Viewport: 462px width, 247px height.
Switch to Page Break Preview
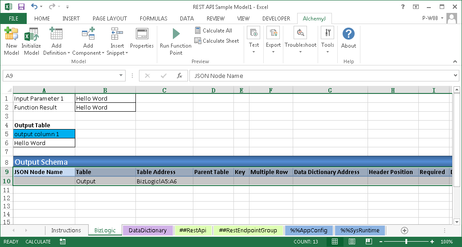click(x=368, y=242)
